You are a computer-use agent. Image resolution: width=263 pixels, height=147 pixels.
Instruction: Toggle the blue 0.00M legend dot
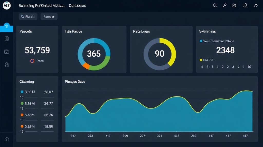22,92
